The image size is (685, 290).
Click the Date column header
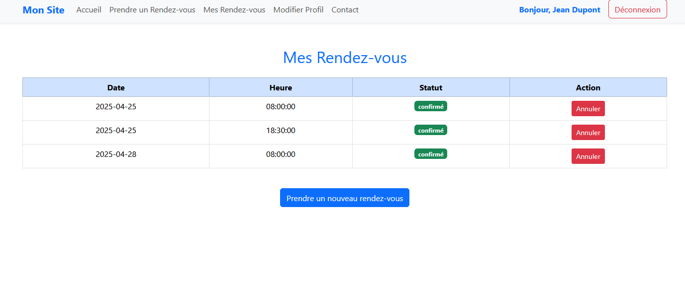coord(116,87)
